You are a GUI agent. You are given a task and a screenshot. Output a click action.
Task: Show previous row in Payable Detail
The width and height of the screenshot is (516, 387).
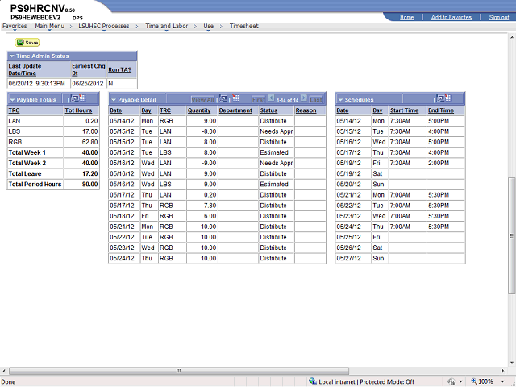coord(270,99)
